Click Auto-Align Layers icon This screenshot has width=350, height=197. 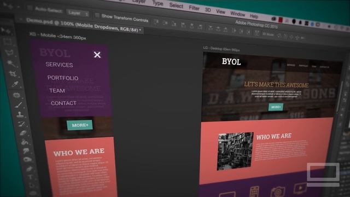(256, 33)
